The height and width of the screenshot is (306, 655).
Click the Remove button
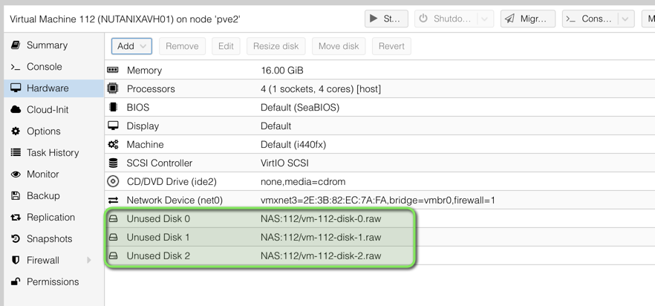point(182,46)
